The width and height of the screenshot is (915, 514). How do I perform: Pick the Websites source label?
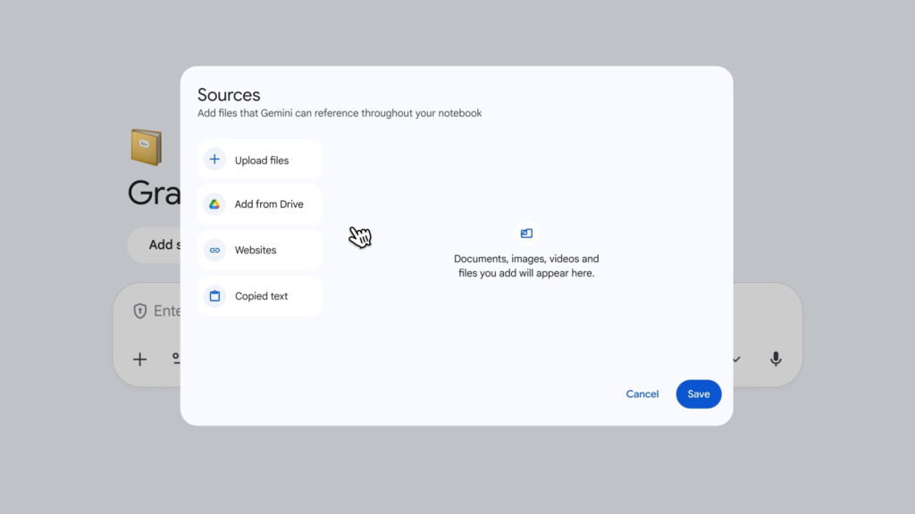tap(256, 251)
